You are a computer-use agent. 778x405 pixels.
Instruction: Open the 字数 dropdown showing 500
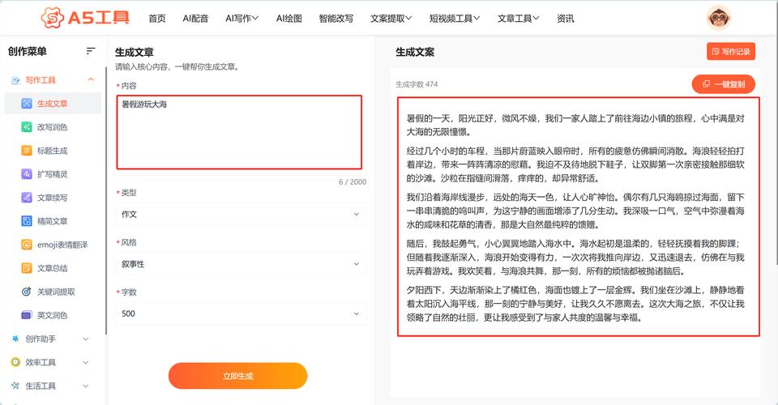point(241,313)
